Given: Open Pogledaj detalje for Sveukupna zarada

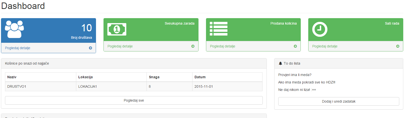Looking at the screenshot, I should [x=120, y=46].
